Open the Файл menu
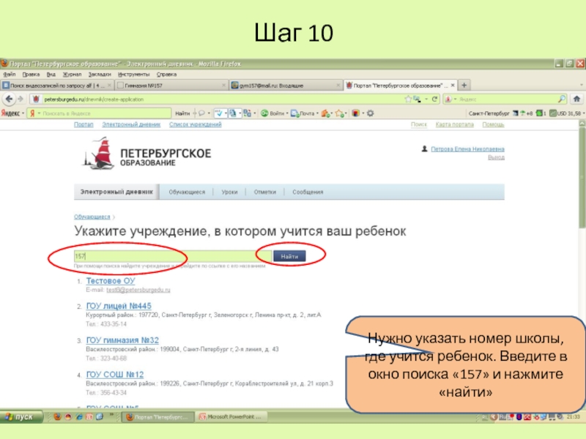 tap(10, 75)
